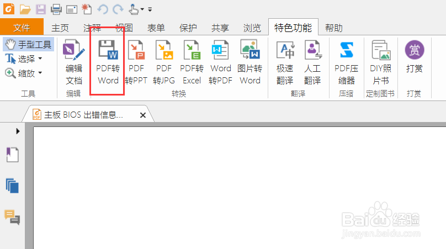This screenshot has width=446, height=249.
Task: Switch to the 主页 tab
Action: click(x=60, y=28)
